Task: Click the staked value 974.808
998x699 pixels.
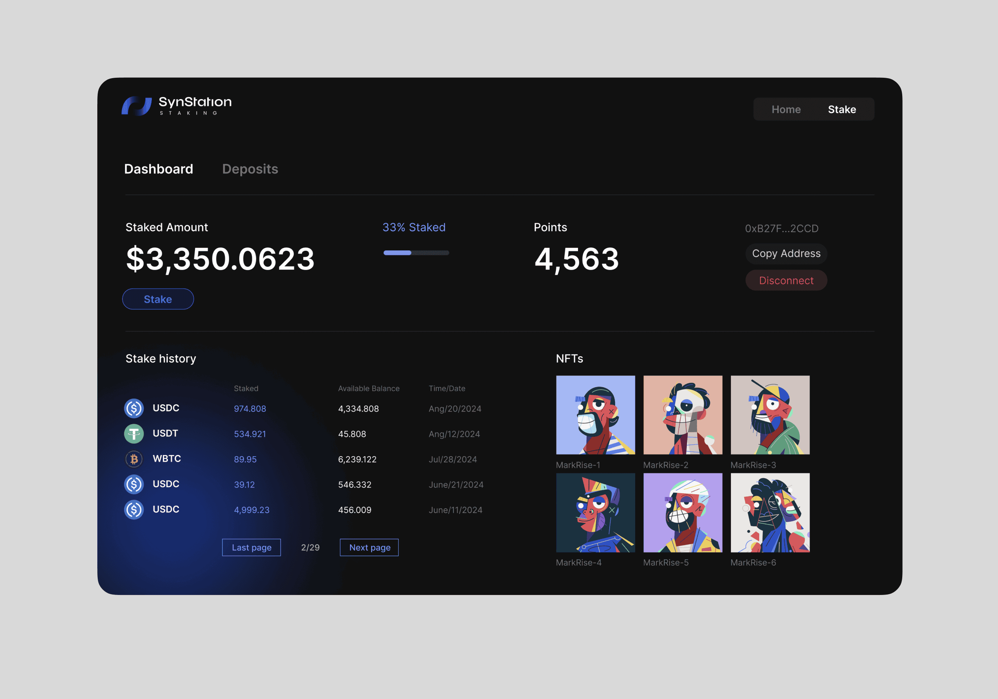Action: pyautogui.click(x=250, y=409)
